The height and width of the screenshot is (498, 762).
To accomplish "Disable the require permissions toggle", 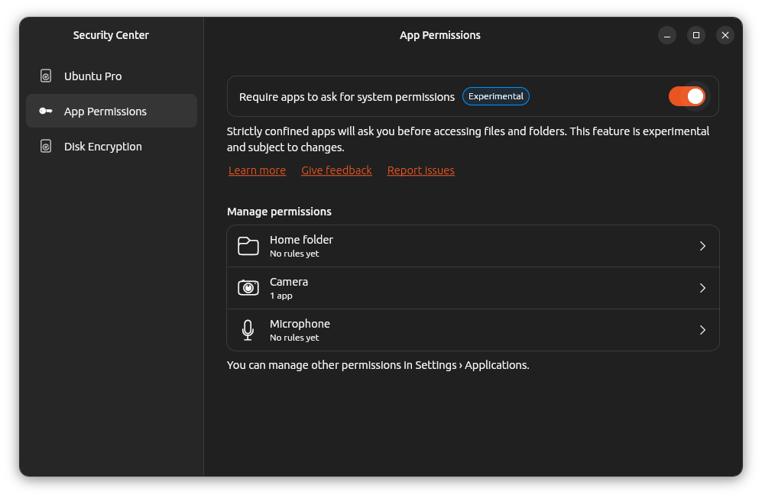I will [x=686, y=96].
